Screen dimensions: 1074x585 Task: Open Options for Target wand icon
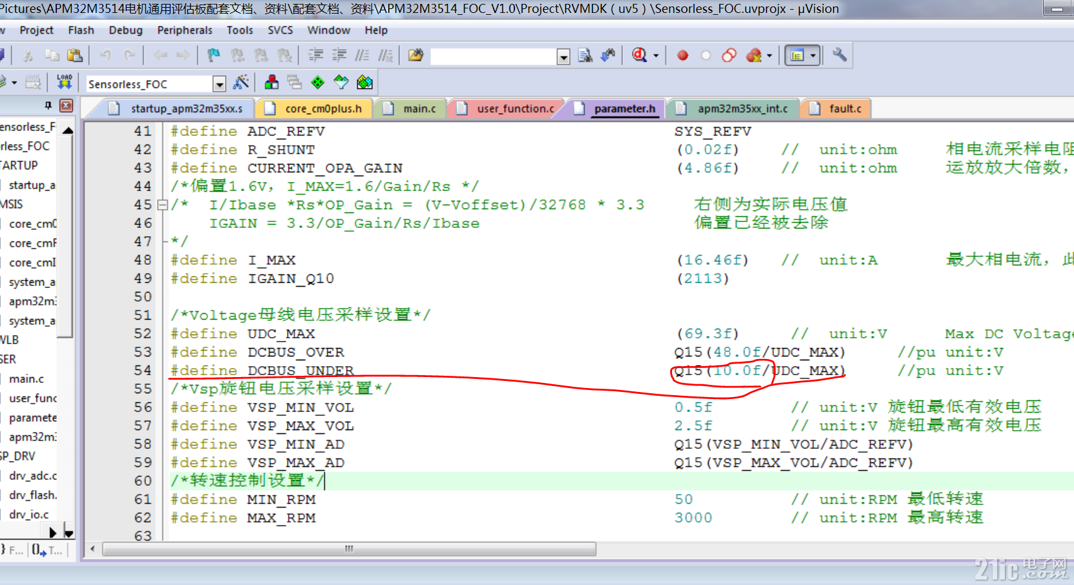click(241, 82)
